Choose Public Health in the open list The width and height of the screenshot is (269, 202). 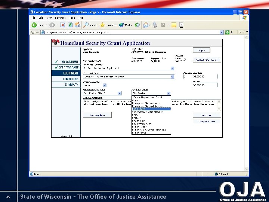151,127
